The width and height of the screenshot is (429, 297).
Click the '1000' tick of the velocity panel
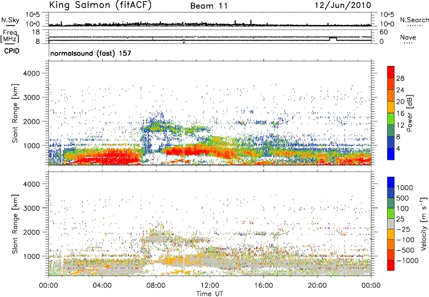coord(31,256)
